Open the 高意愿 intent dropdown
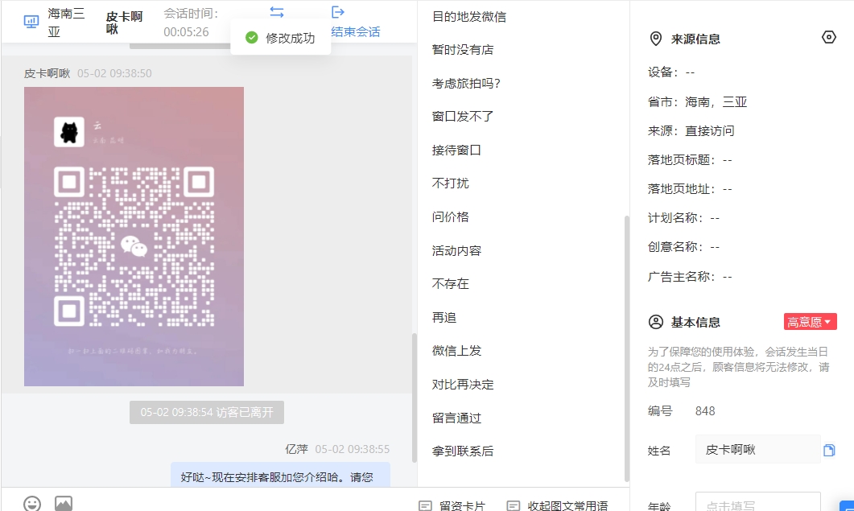The image size is (854, 511). [x=810, y=322]
